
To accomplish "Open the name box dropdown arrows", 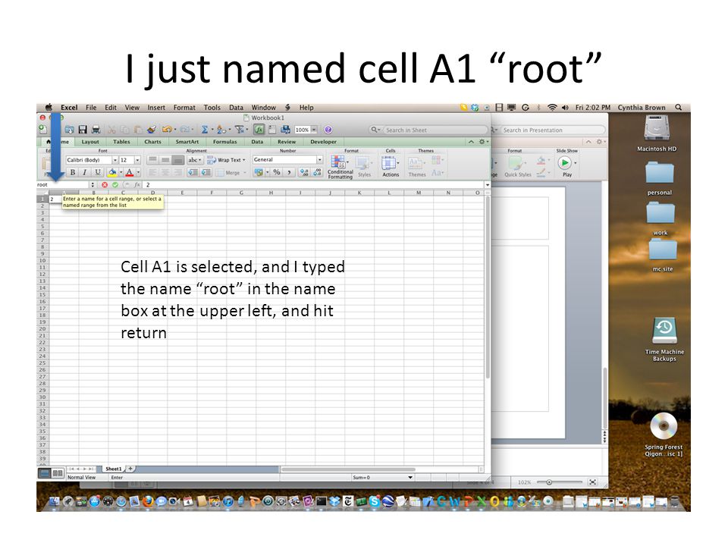I will (x=92, y=185).
